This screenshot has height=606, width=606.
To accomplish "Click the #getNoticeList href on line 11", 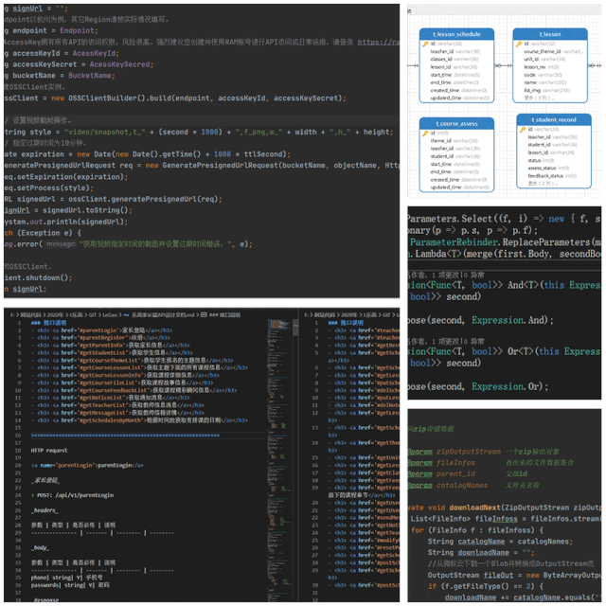I will pos(102,398).
